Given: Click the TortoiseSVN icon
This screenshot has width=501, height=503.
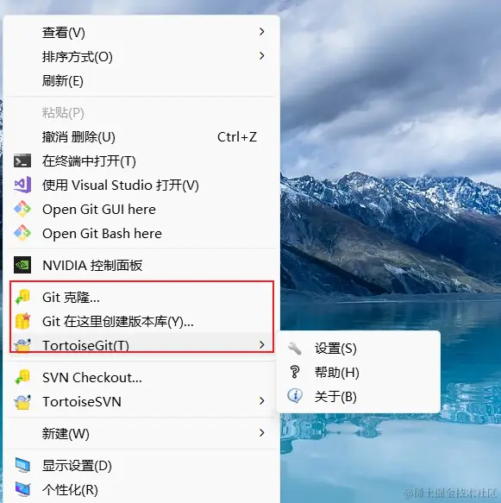Looking at the screenshot, I should [x=22, y=402].
